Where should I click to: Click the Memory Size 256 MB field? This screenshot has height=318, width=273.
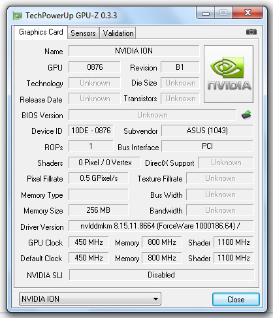coord(99,210)
